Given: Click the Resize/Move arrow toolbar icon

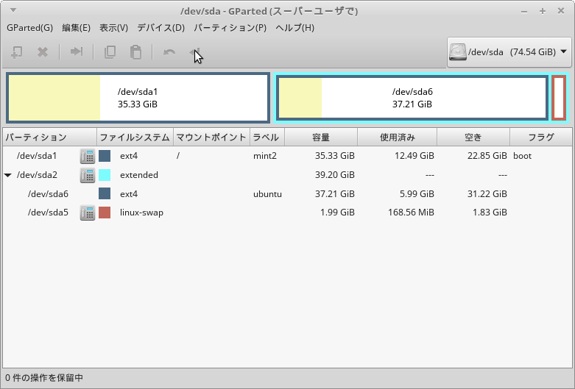Looking at the screenshot, I should pos(77,51).
